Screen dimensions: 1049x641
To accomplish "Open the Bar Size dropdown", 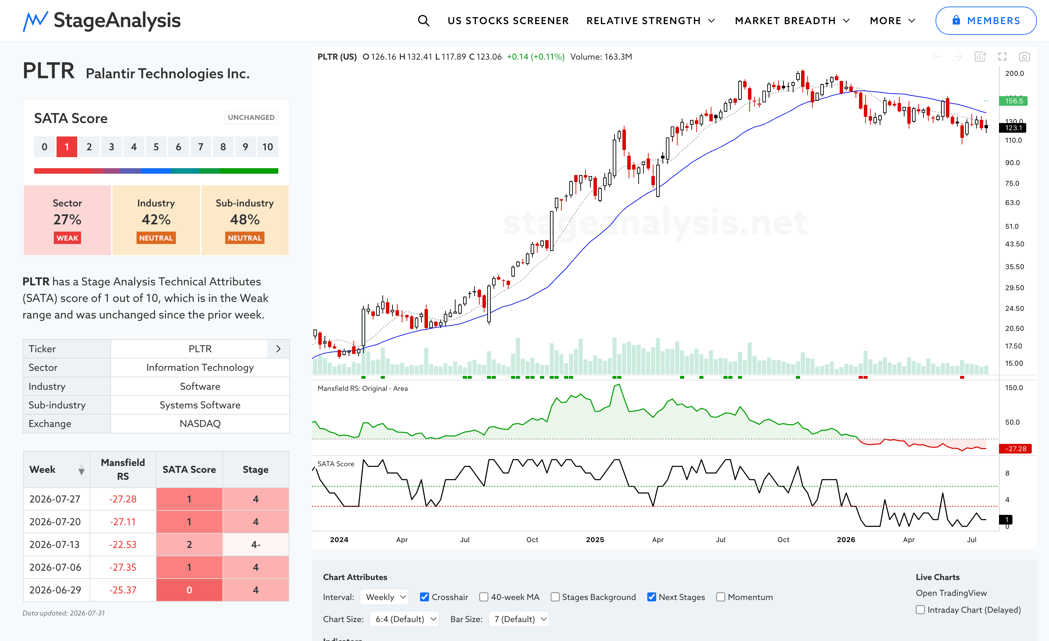I will (519, 619).
